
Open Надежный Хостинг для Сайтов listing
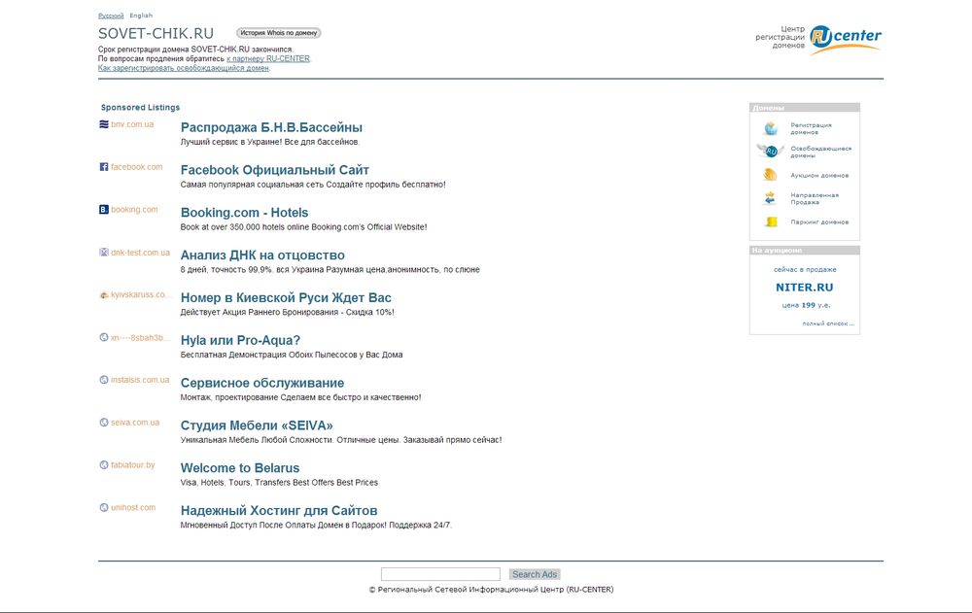tap(279, 511)
